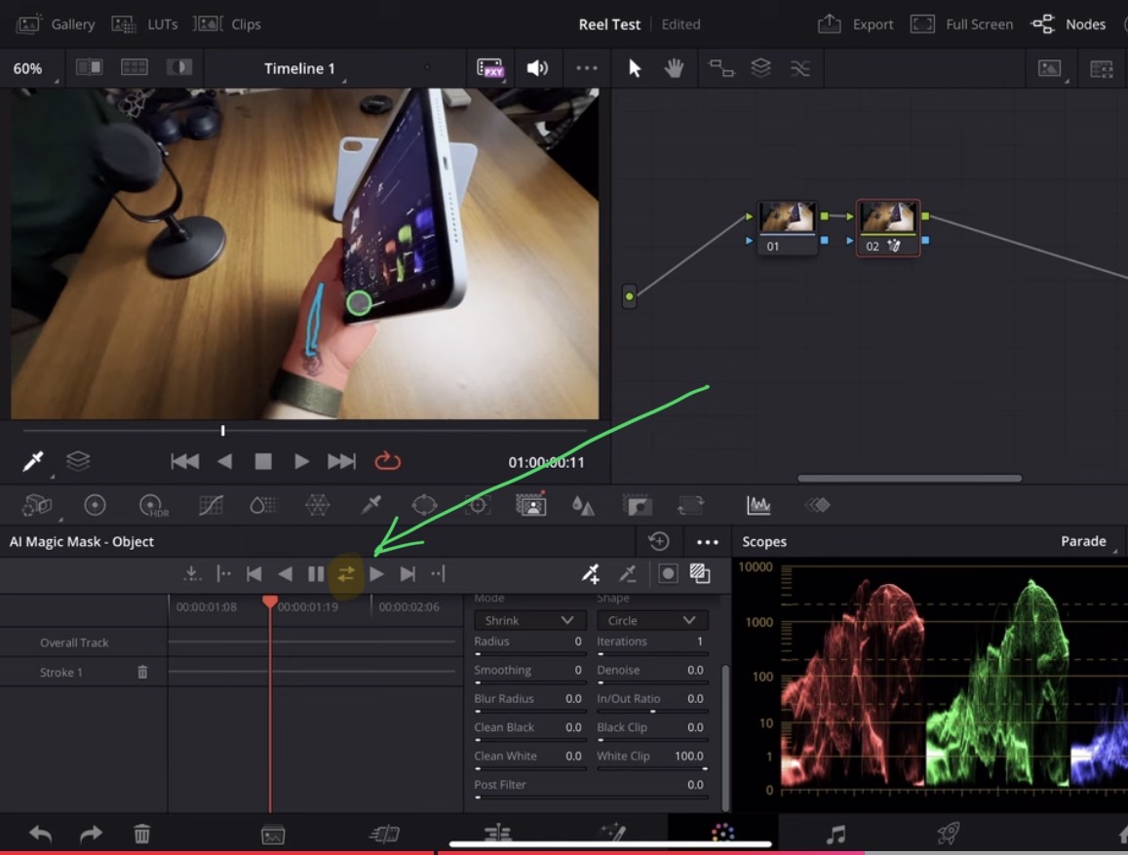The image size is (1128, 855).
Task: Open the Parade scope selector
Action: pos(1084,541)
